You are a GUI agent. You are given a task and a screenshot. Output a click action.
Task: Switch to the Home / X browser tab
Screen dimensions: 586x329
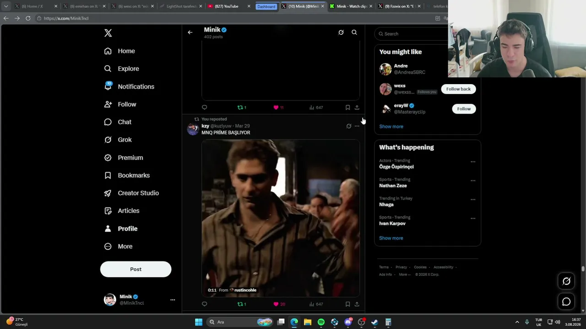36,6
